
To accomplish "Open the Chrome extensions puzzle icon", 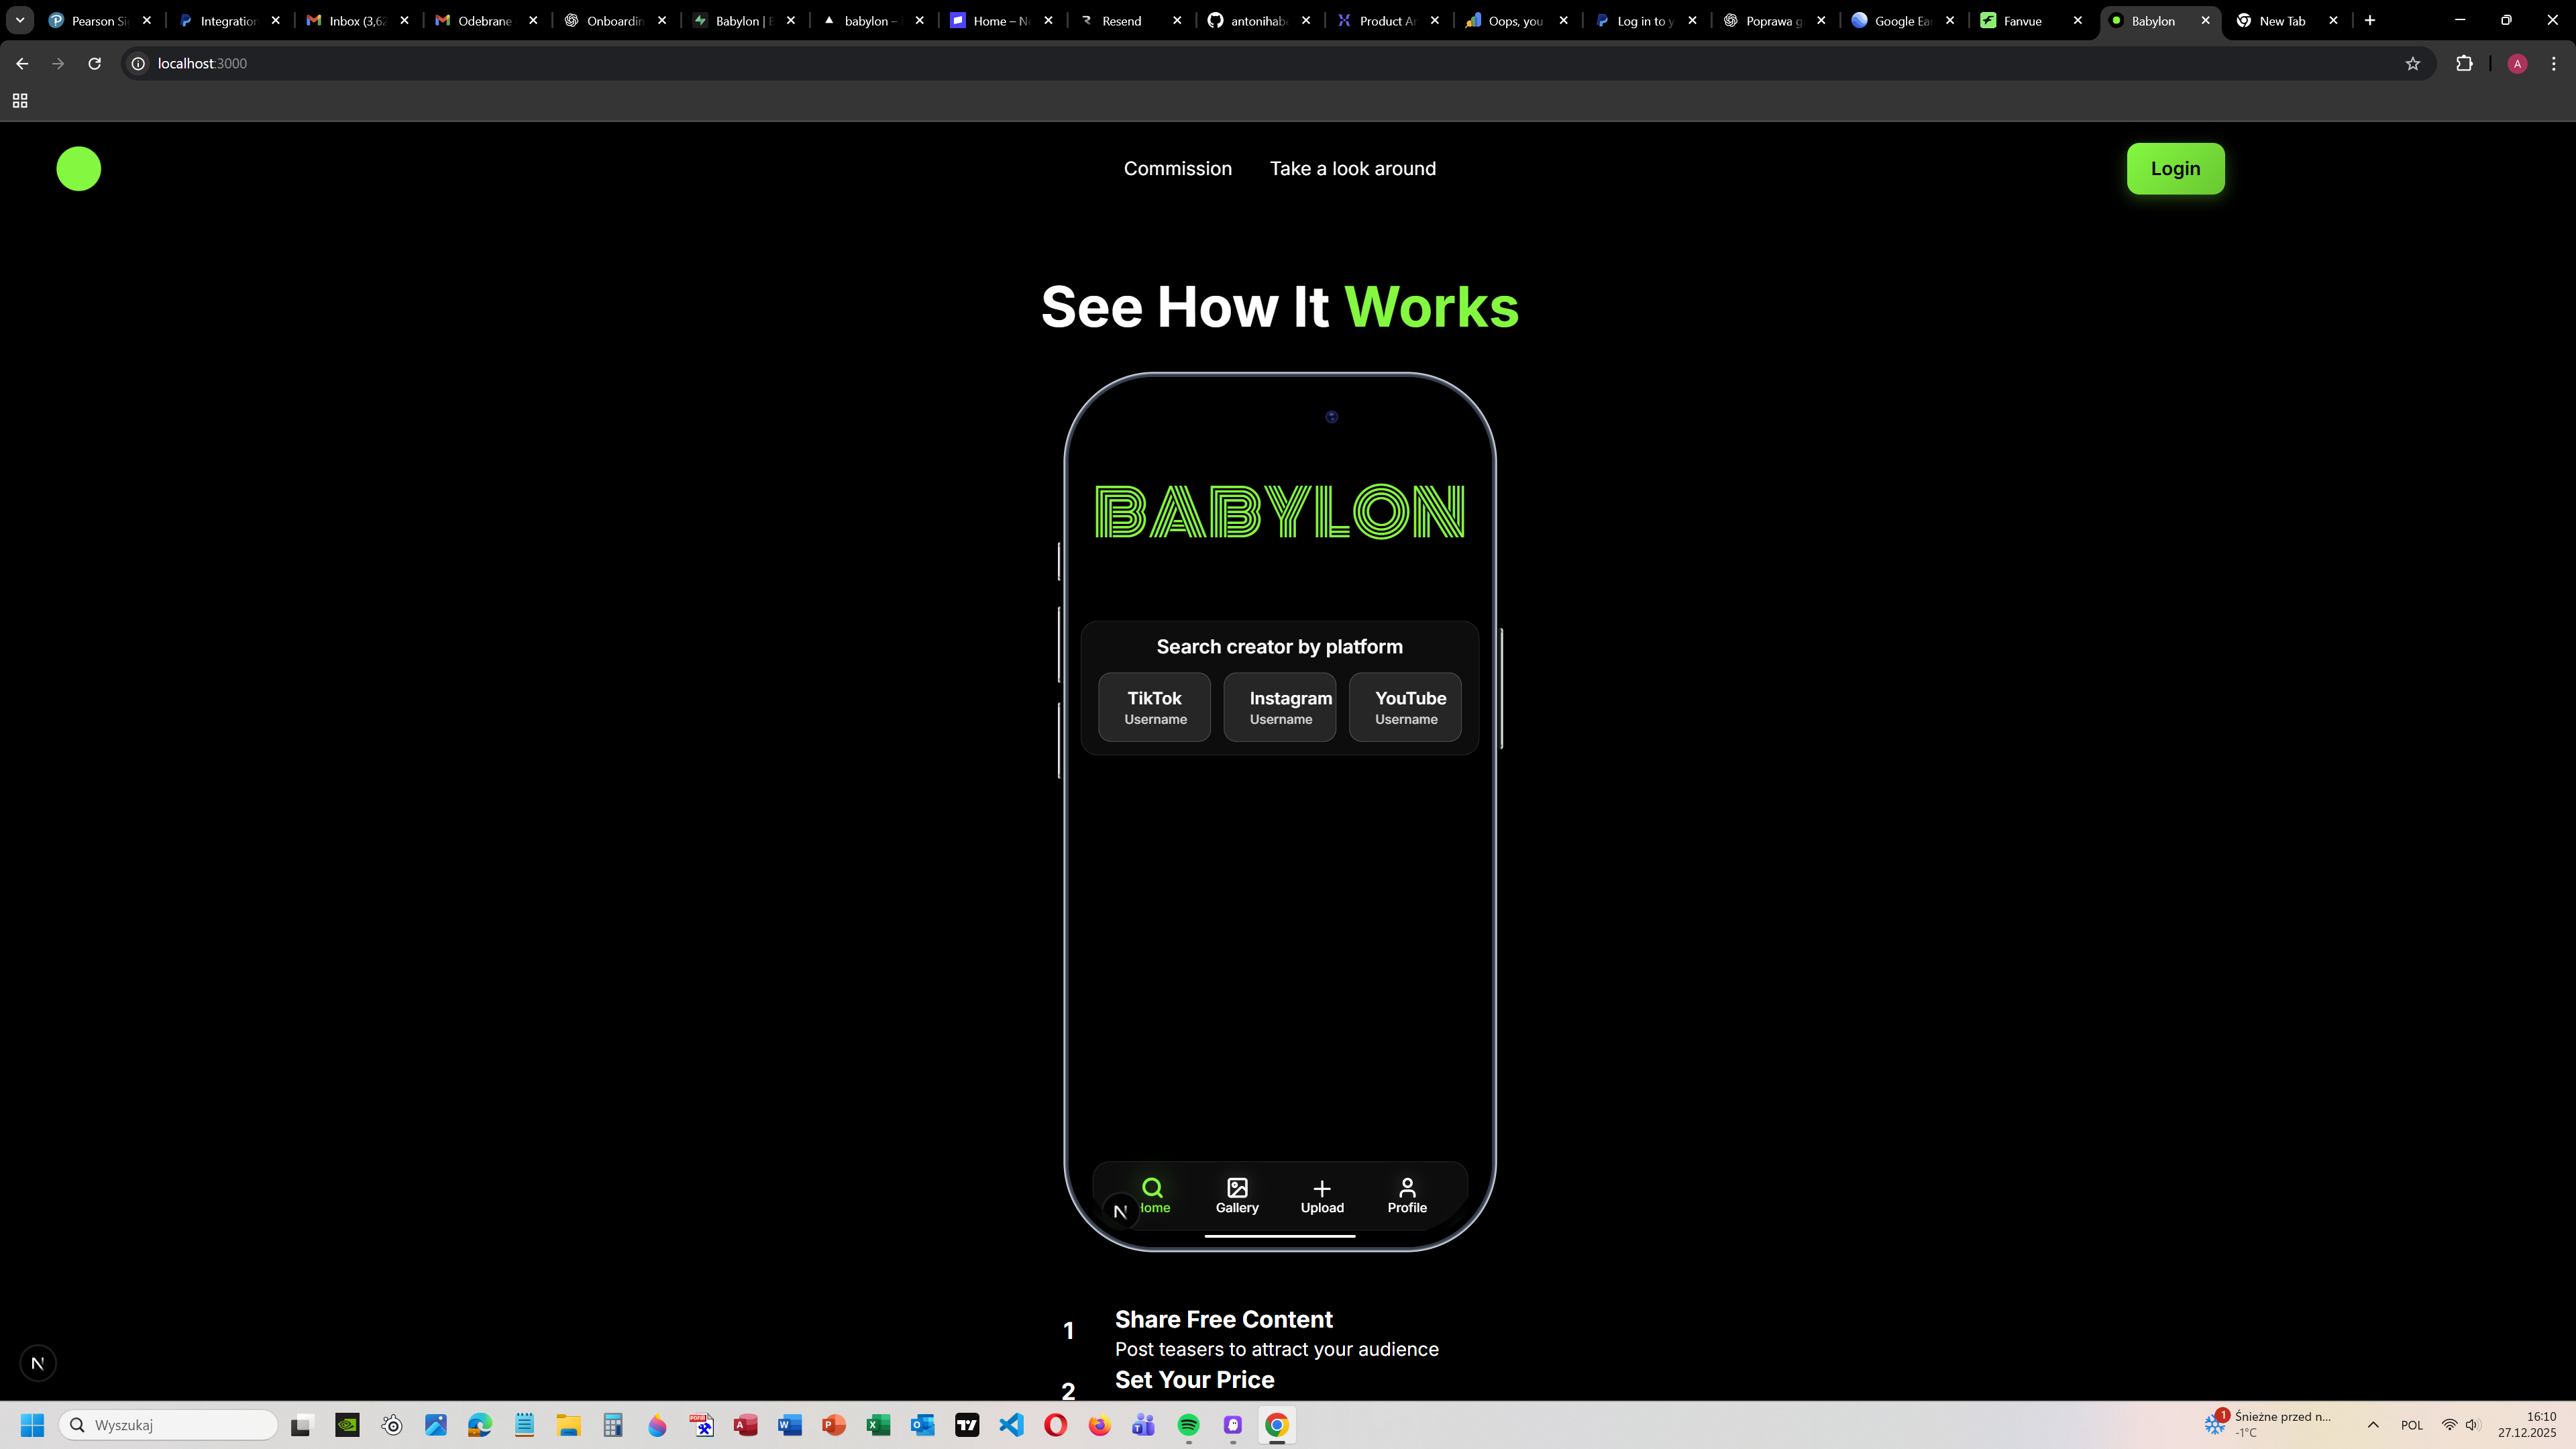I will (2464, 64).
